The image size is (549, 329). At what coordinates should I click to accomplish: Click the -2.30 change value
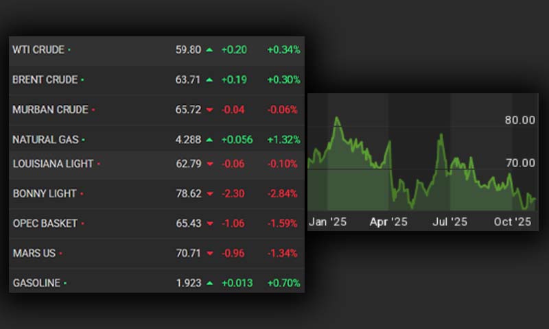(233, 194)
